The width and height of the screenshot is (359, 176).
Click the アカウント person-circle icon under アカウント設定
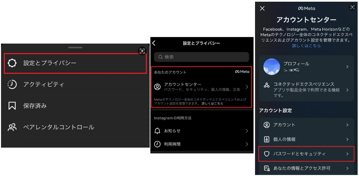(267, 125)
